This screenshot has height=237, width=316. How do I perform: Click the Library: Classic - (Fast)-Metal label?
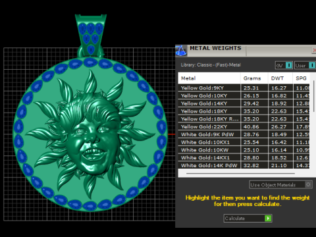(211, 65)
